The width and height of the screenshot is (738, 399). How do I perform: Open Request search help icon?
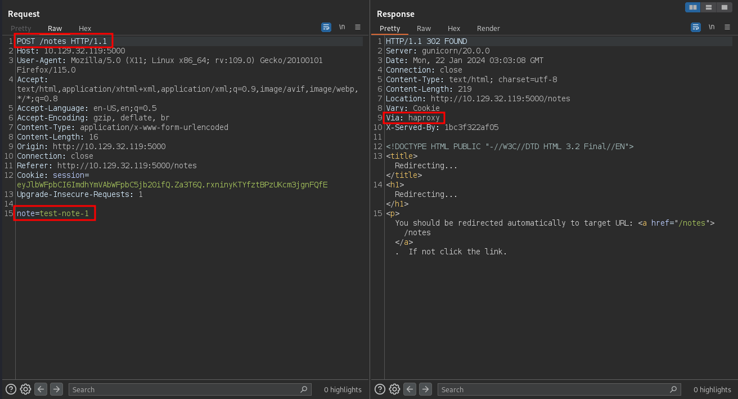coord(11,389)
